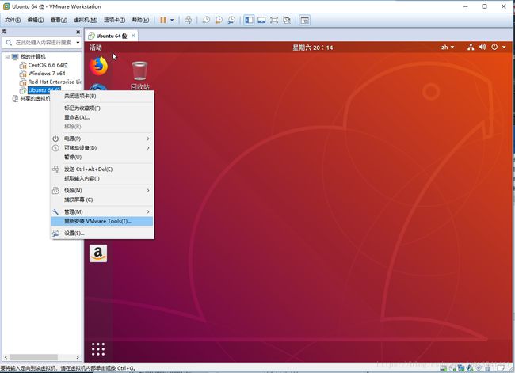The width and height of the screenshot is (515, 373).
Task: Expand the 可移动设备(D) submenu
Action: [x=102, y=148]
